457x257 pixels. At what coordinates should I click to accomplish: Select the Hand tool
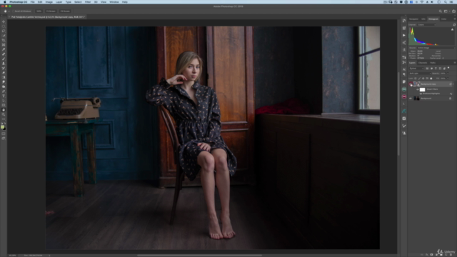(4, 110)
